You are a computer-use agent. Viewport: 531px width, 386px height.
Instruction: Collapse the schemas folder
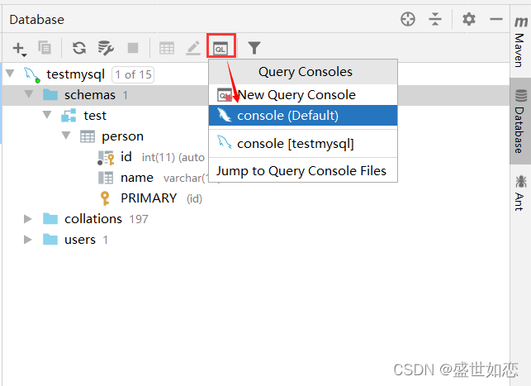29,94
